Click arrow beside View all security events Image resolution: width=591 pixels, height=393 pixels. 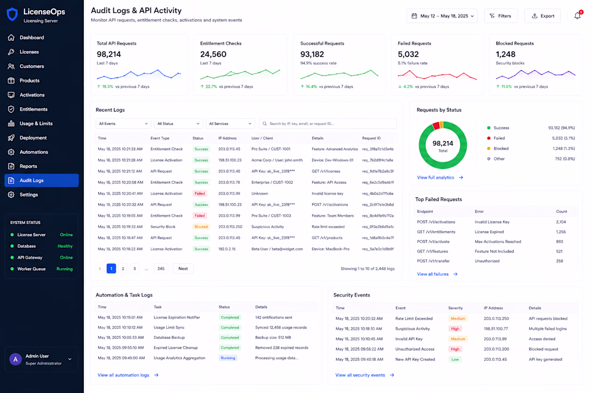[x=392, y=375]
